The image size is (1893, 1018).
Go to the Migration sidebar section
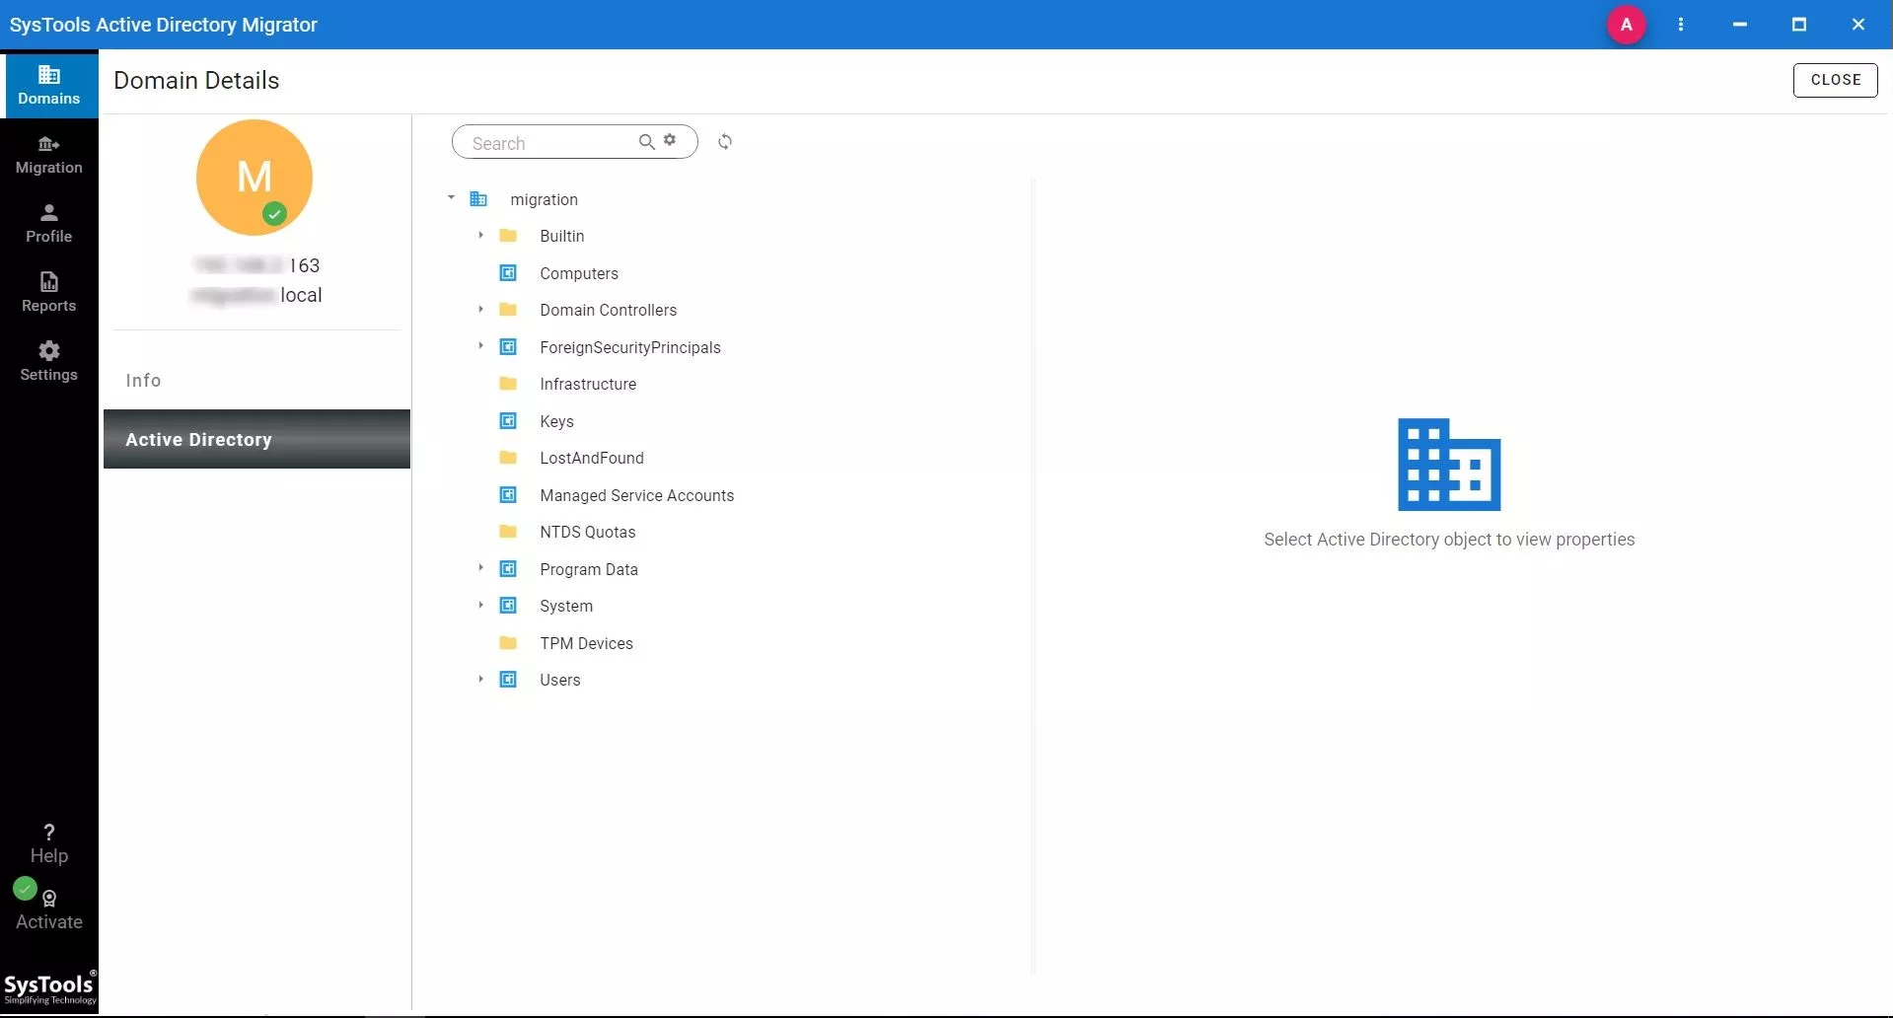coord(48,155)
